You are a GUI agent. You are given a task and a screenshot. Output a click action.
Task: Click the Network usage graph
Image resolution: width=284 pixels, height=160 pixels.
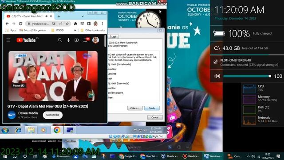pyautogui.click(x=249, y=120)
